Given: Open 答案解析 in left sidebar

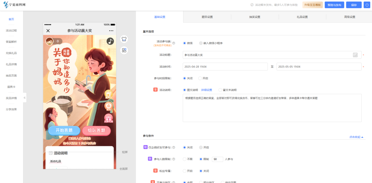Looking at the screenshot, I should (11, 42).
